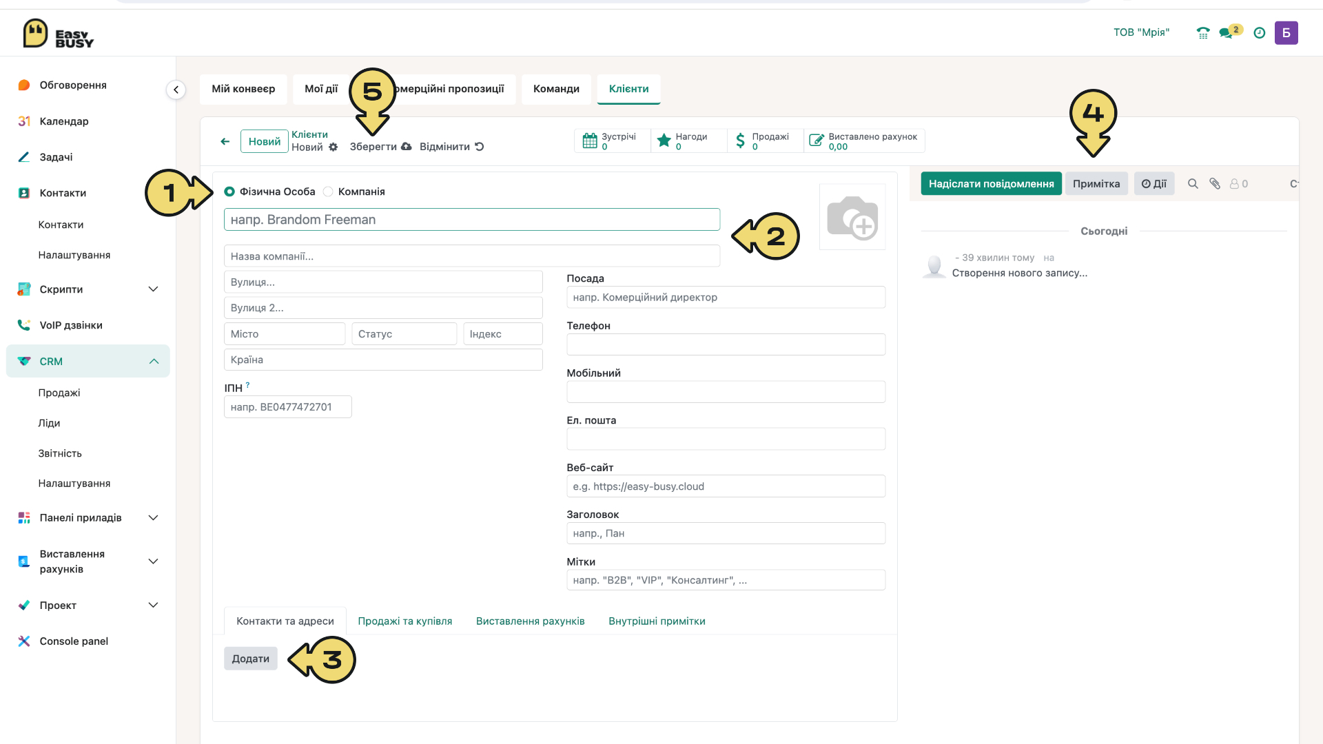1323x744 pixels.
Task: Open Продажі та купівля tab
Action: [x=405, y=621]
